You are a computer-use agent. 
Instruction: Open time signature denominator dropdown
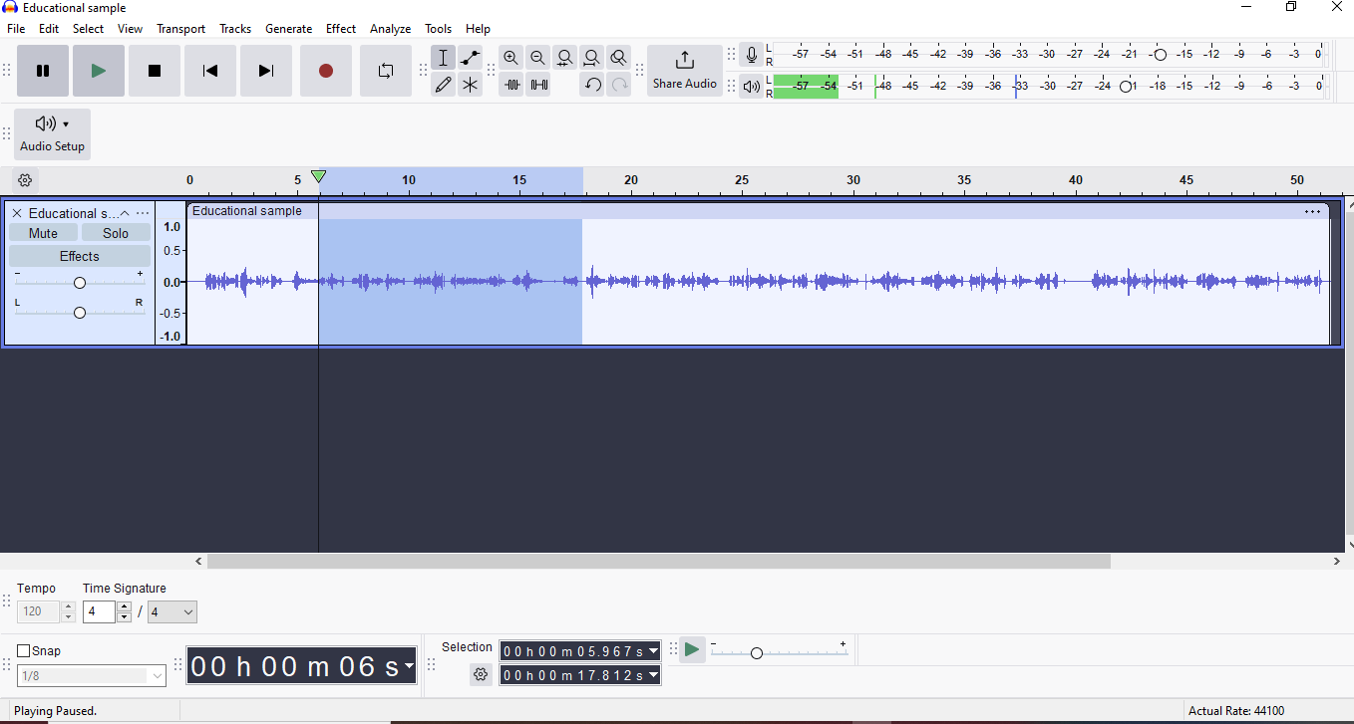(x=172, y=611)
